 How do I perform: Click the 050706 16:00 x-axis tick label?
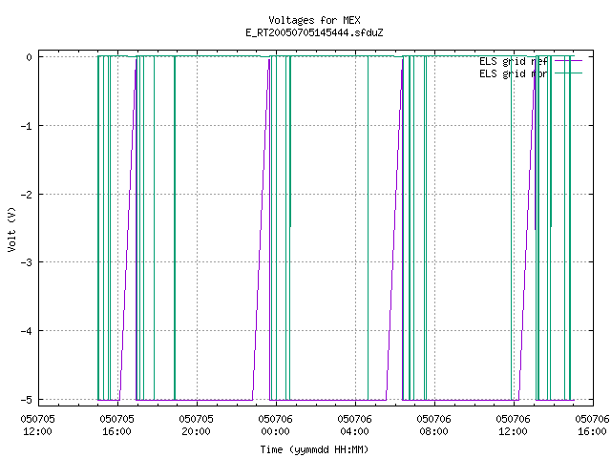click(592, 426)
